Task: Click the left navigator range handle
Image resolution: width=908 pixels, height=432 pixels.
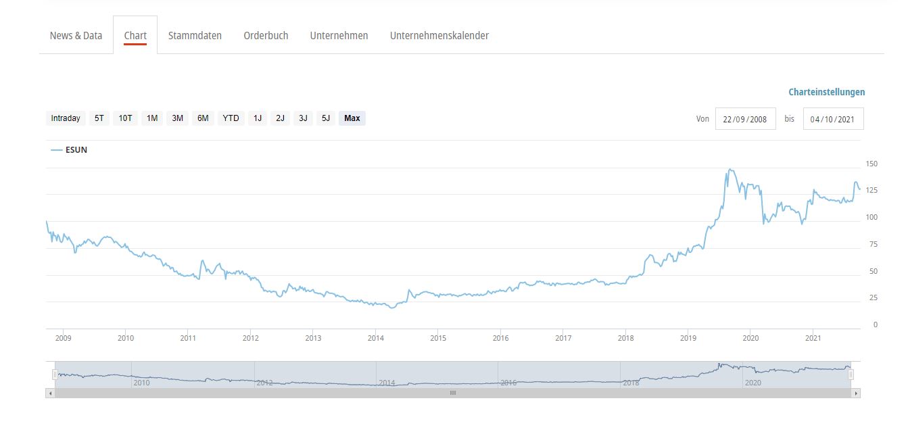Action: [55, 375]
